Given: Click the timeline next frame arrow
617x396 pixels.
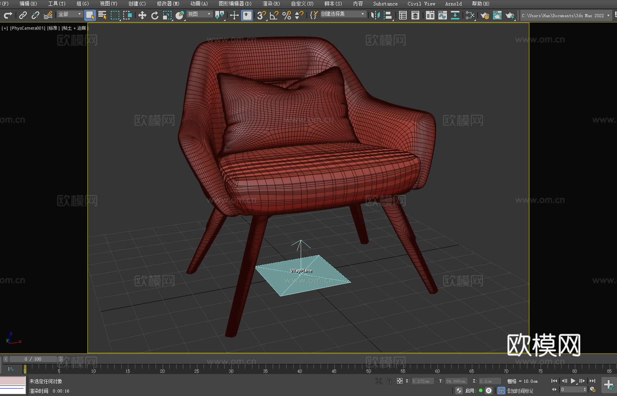Looking at the screenshot, I should click(60, 359).
